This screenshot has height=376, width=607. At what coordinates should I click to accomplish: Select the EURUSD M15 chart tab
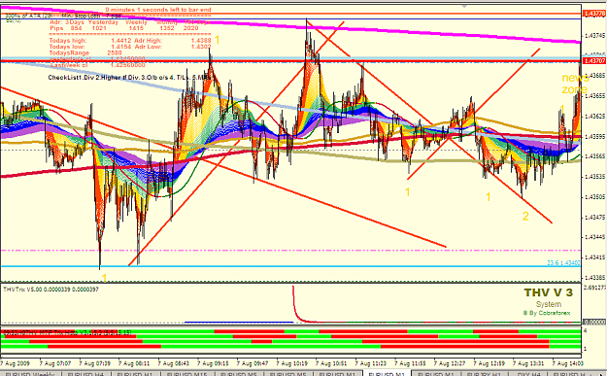point(187,374)
